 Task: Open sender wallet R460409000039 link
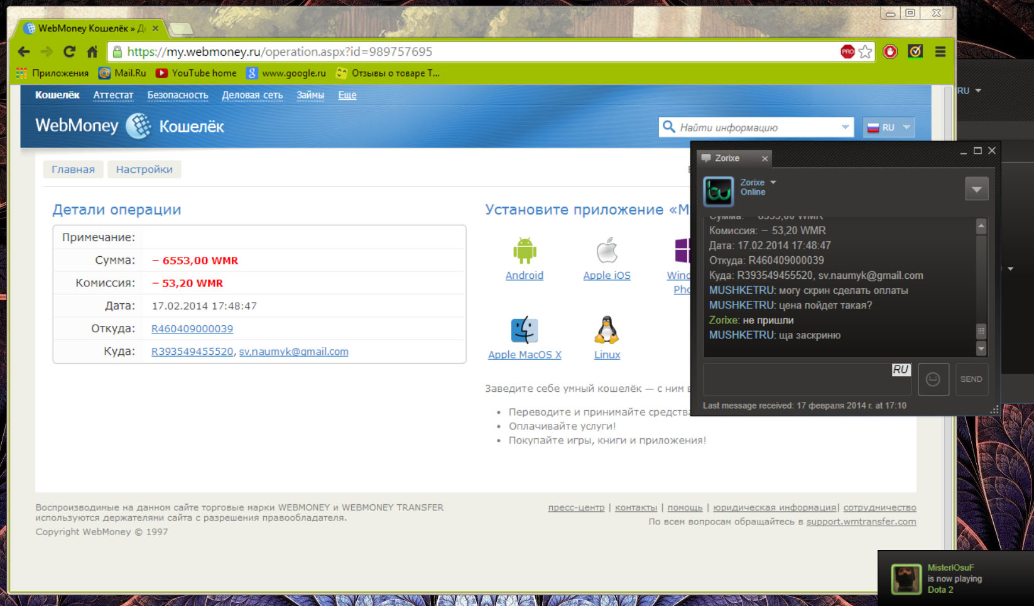coord(192,328)
